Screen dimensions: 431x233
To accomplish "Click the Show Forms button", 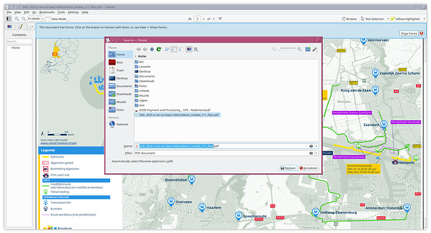I will tap(409, 34).
